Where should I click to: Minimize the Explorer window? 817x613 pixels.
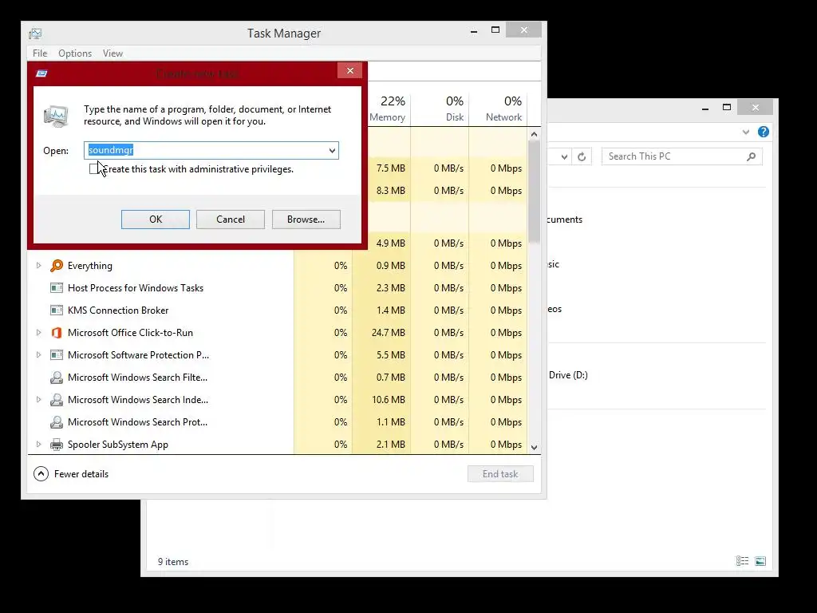(x=705, y=108)
